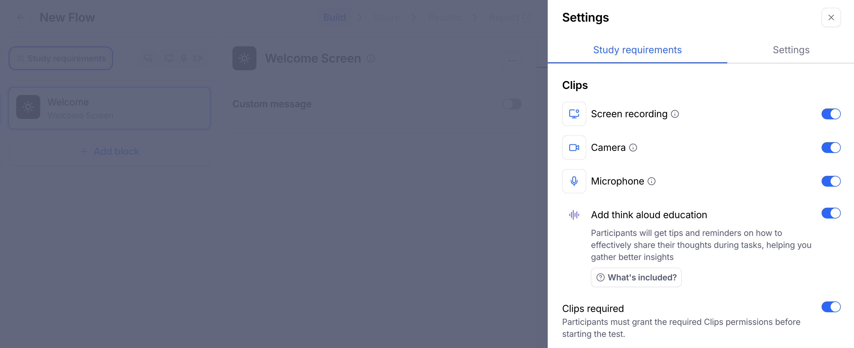854x348 pixels.
Task: Click the microphone icon in the top toolbar
Action: (184, 58)
